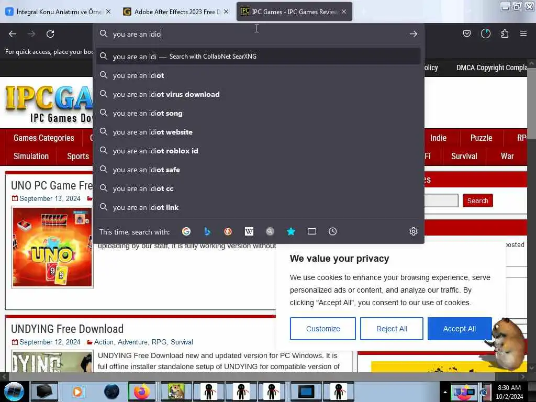Select 'you are an idiot website' suggestion
Viewport: 536px width, 402px height.
[x=259, y=132]
